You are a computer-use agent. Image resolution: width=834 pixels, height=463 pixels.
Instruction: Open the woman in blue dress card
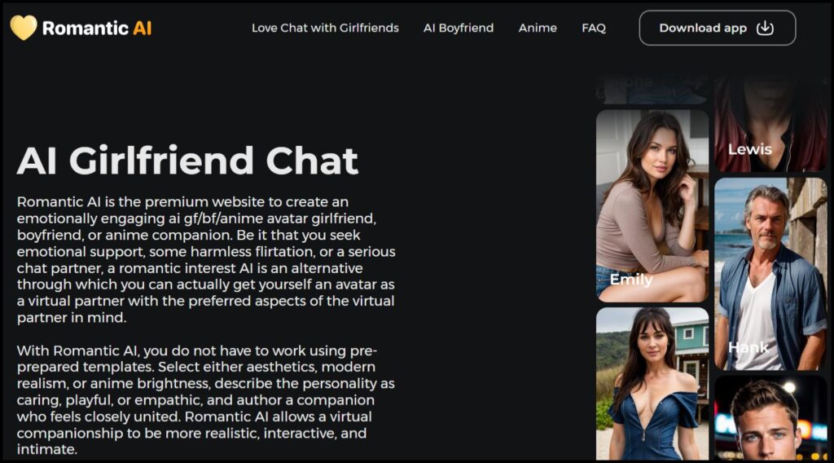click(652, 384)
